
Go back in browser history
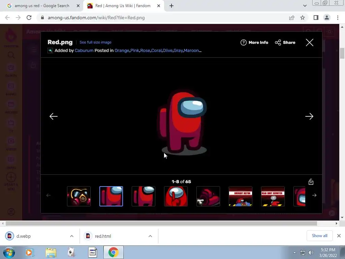(7, 18)
